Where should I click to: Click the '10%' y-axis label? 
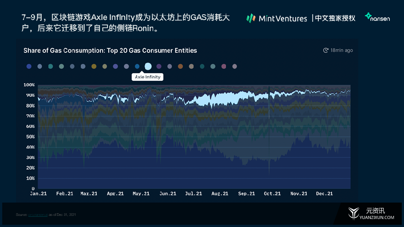[30, 178]
